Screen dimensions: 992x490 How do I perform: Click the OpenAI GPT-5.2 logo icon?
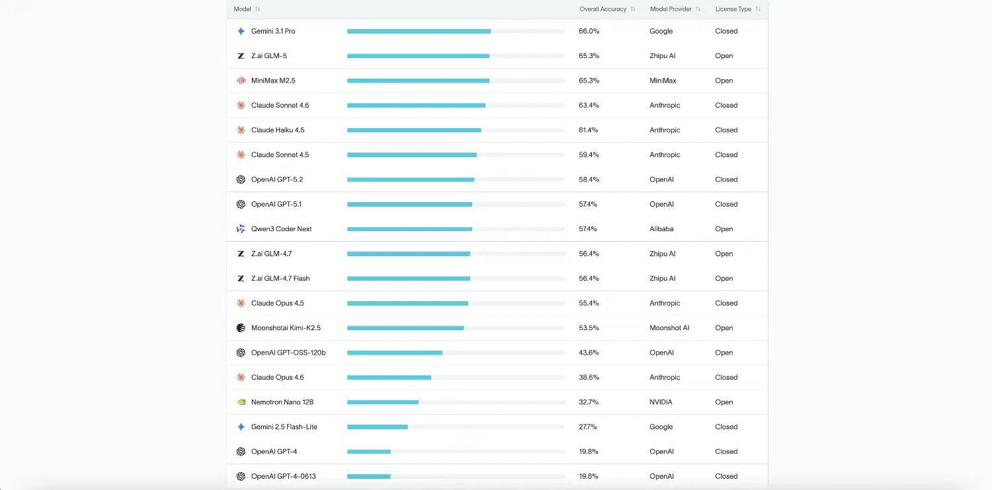(x=241, y=180)
